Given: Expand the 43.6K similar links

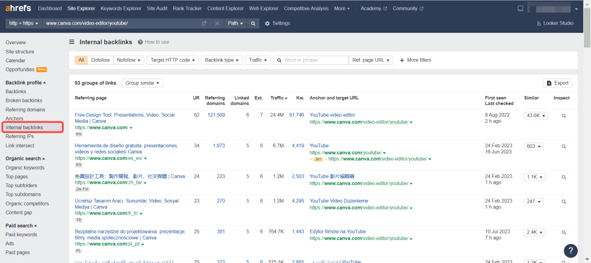Looking at the screenshot, I should (x=536, y=116).
